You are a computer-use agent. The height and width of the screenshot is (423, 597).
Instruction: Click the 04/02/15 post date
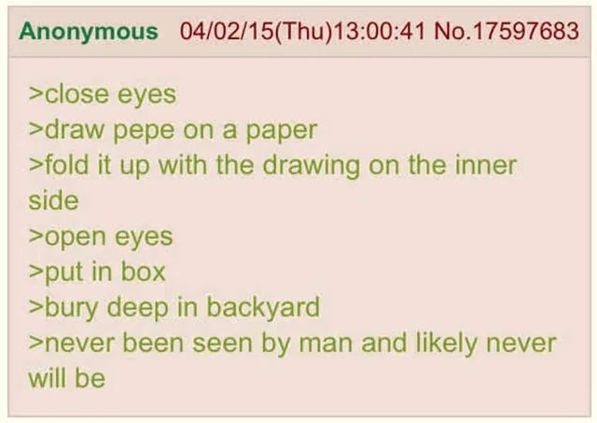pos(226,31)
